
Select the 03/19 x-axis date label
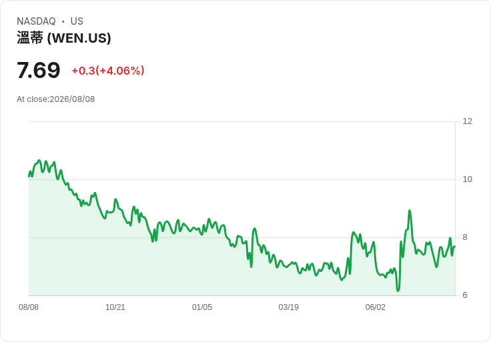[288, 307]
